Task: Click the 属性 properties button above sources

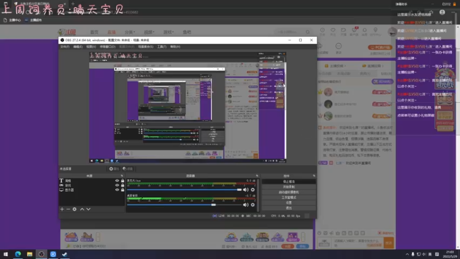Action: 114,169
